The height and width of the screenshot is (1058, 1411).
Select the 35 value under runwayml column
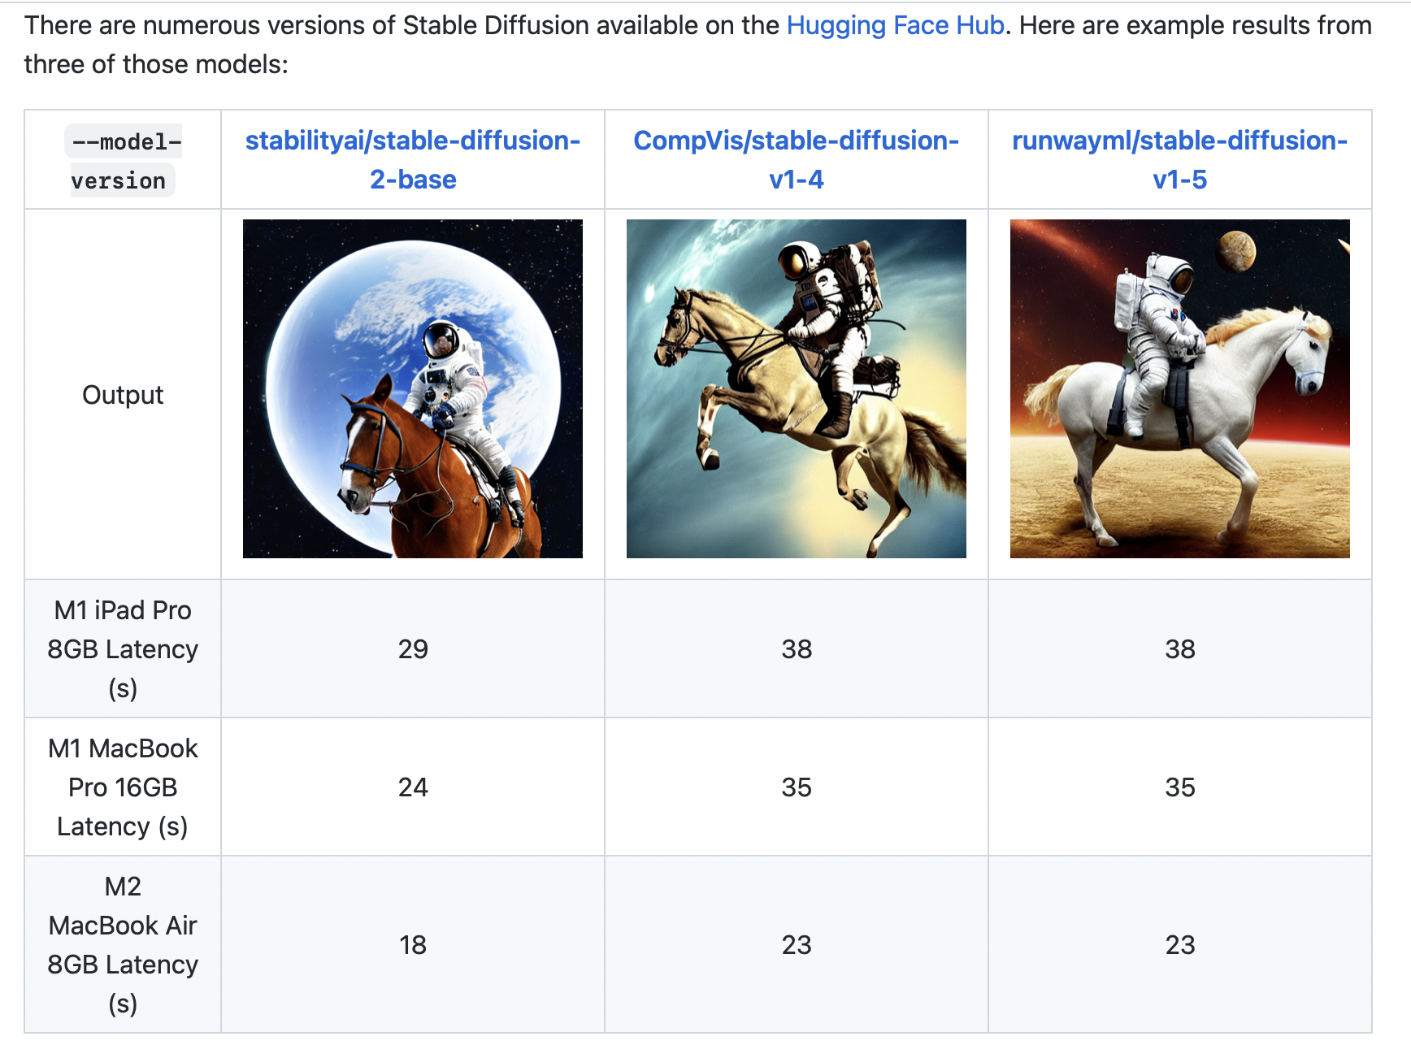pos(1180,787)
